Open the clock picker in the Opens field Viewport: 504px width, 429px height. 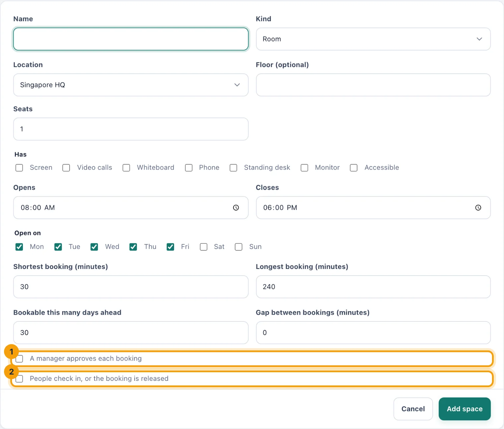pos(236,208)
